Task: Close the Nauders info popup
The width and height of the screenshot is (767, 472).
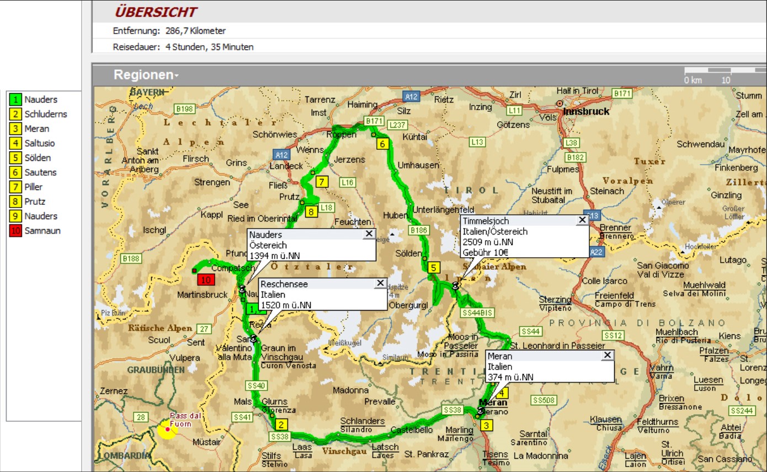Action: (x=369, y=234)
